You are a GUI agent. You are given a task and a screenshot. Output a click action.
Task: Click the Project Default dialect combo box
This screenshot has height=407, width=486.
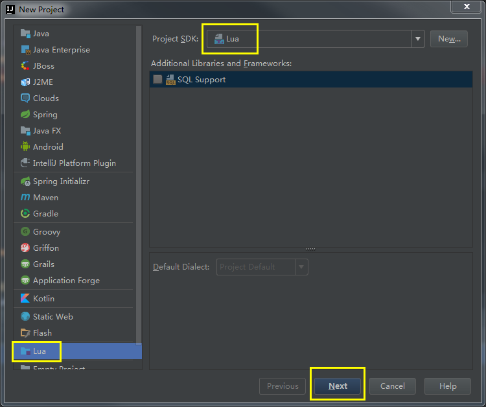point(262,267)
